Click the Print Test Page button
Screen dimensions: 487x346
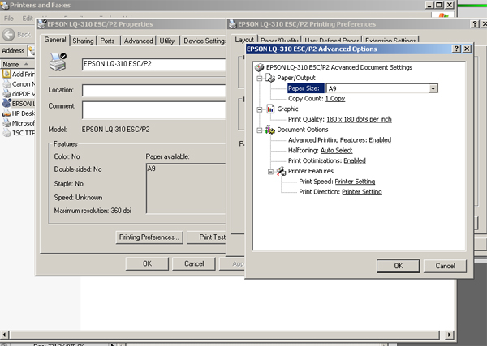(206, 237)
